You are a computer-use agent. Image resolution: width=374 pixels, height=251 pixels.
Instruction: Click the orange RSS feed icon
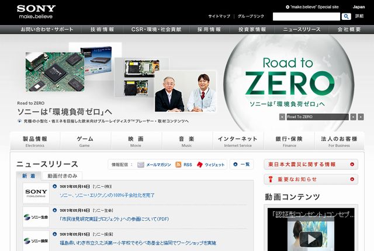(x=178, y=165)
